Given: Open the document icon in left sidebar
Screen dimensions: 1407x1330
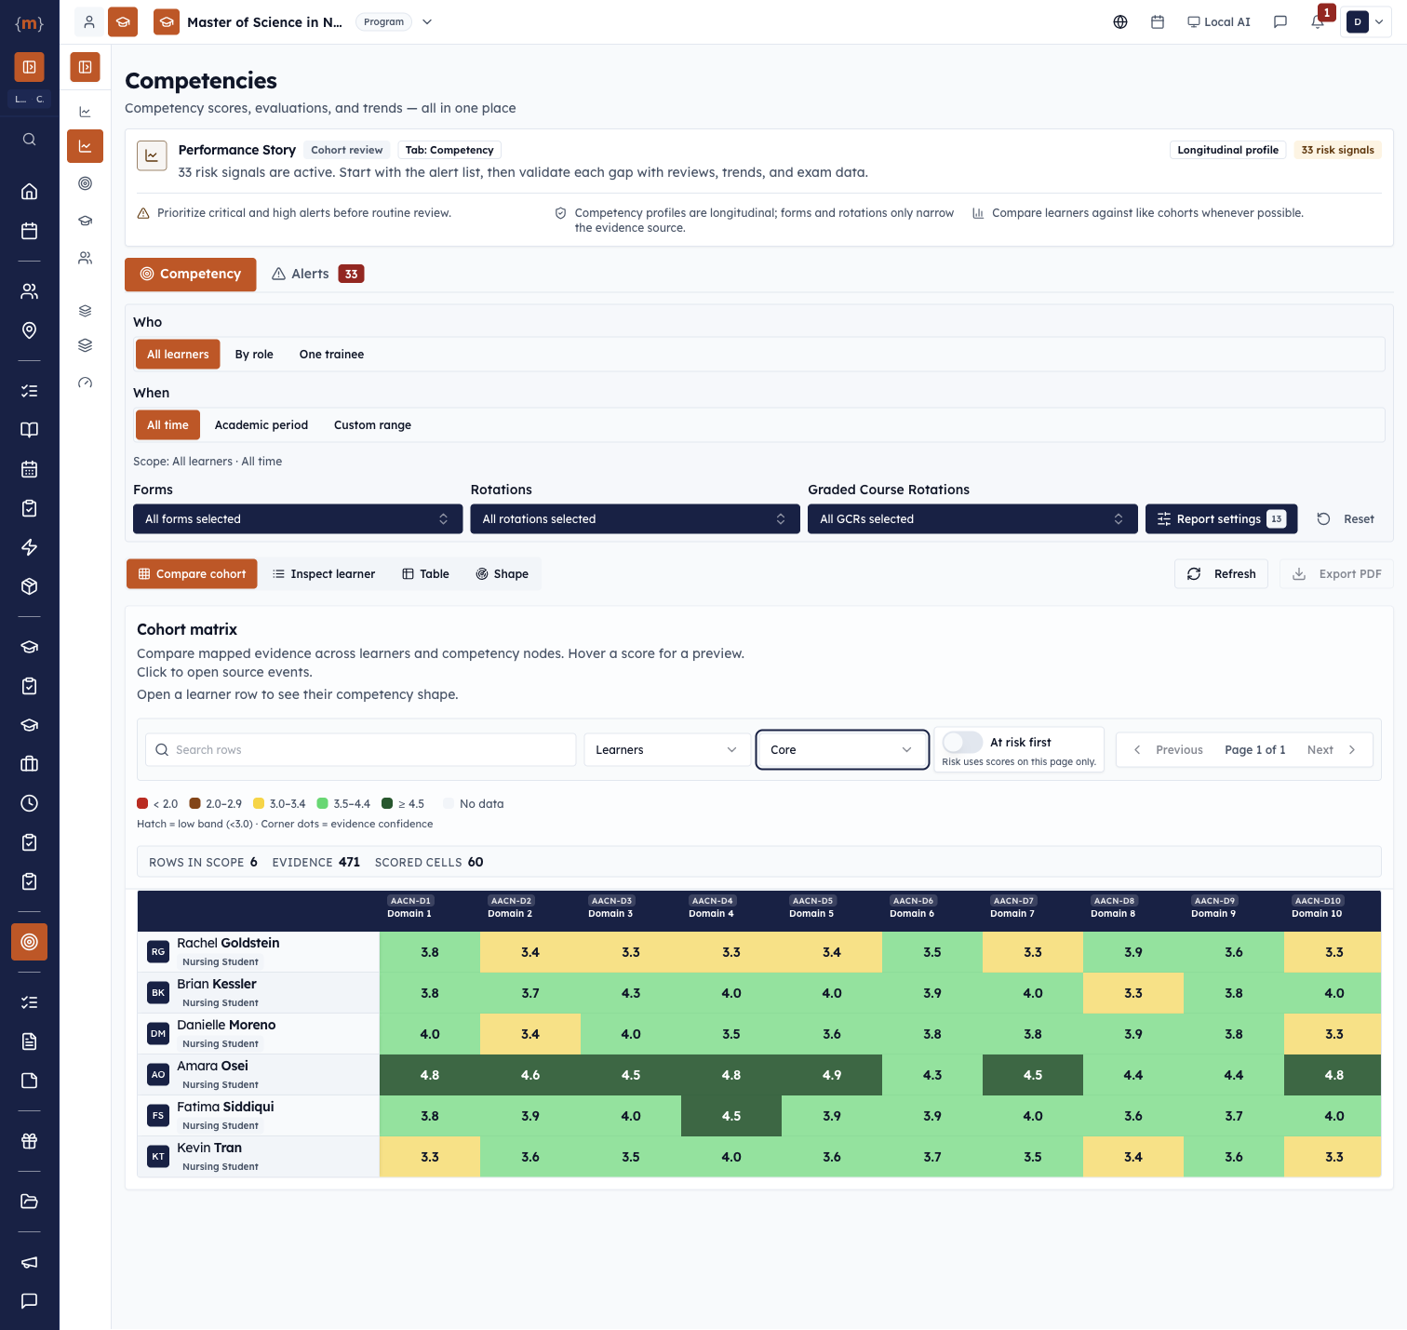Looking at the screenshot, I should [x=30, y=1041].
